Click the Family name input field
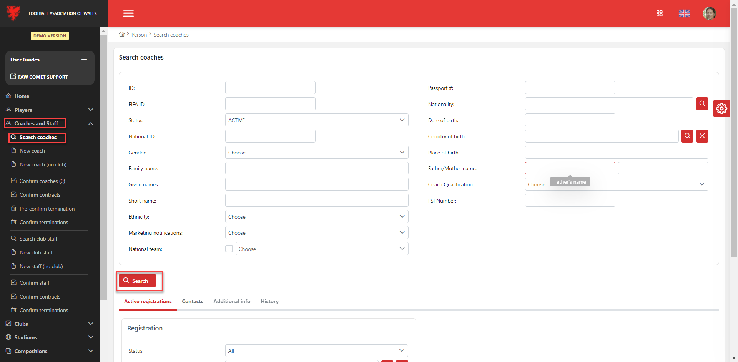The width and height of the screenshot is (738, 362). click(x=316, y=168)
